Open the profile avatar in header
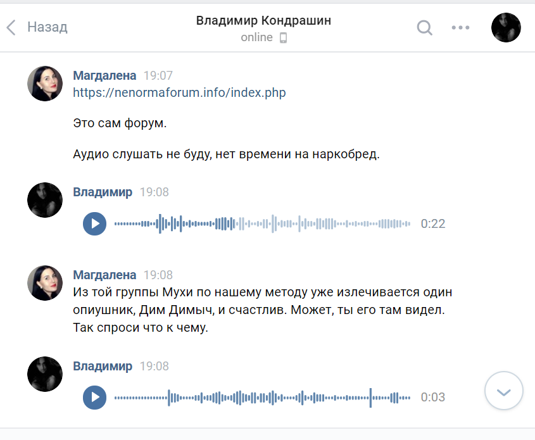The width and height of the screenshot is (535, 440). coord(506,28)
